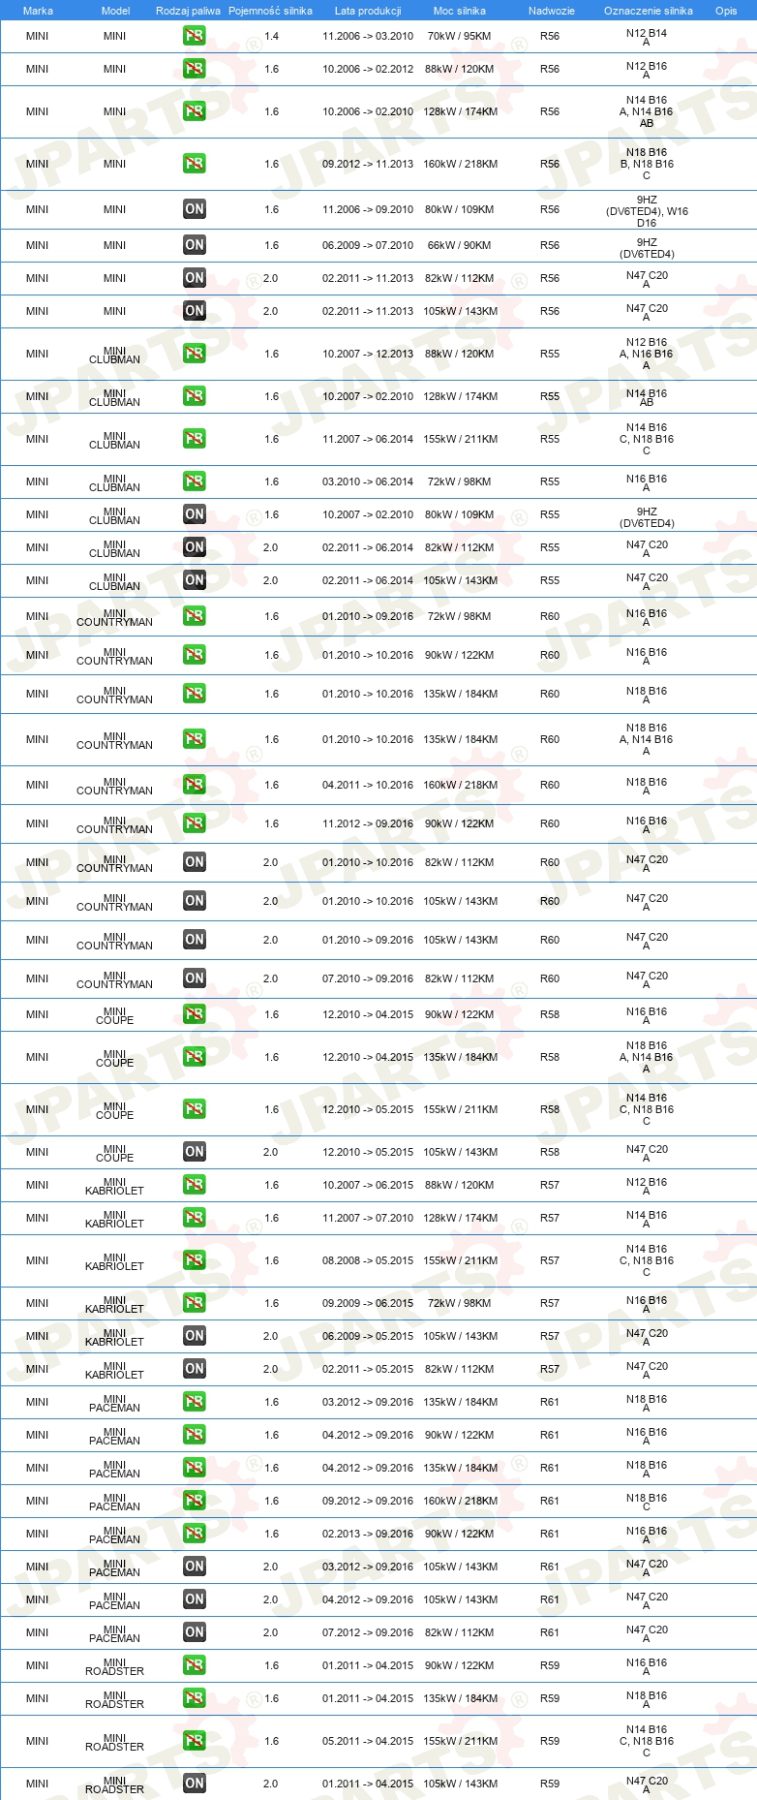The width and height of the screenshot is (757, 1800).
Task: Click the petrol icon in the Clubman 72kW/98KM row
Action: (x=195, y=481)
